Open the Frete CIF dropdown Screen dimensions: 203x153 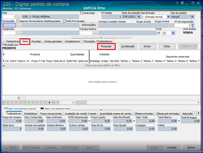tap(173, 33)
